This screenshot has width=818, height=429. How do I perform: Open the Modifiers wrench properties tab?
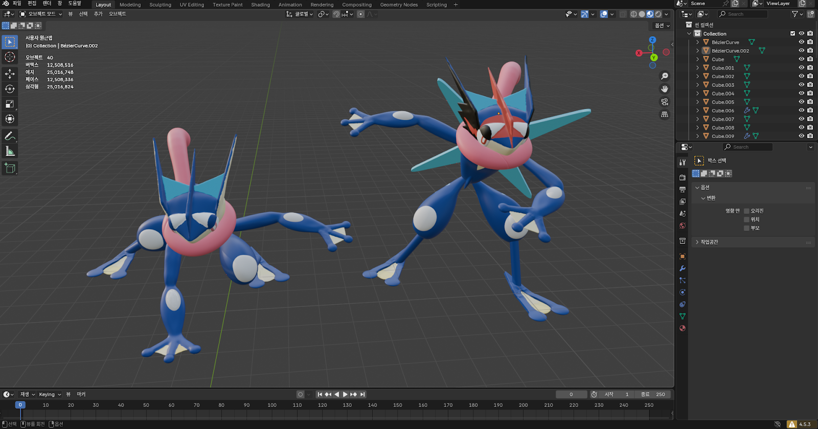[x=683, y=268]
